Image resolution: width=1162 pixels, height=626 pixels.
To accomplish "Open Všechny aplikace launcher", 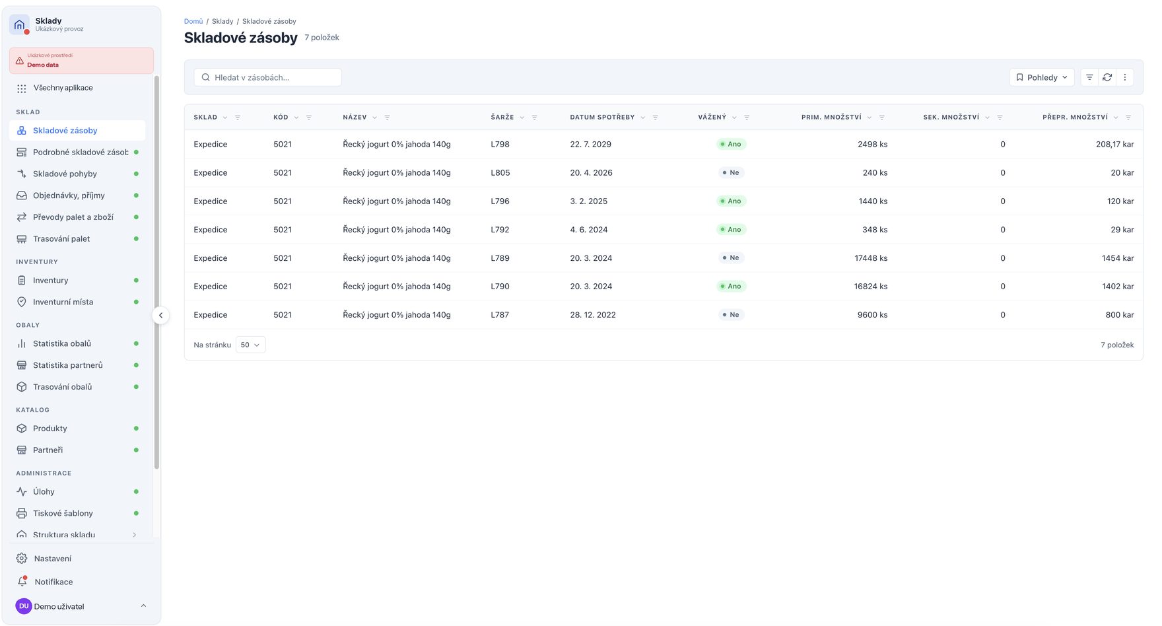I will 77,88.
